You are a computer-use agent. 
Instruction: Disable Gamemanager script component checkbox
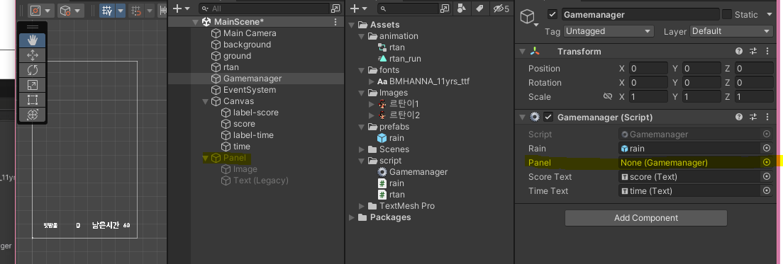pyautogui.click(x=548, y=117)
